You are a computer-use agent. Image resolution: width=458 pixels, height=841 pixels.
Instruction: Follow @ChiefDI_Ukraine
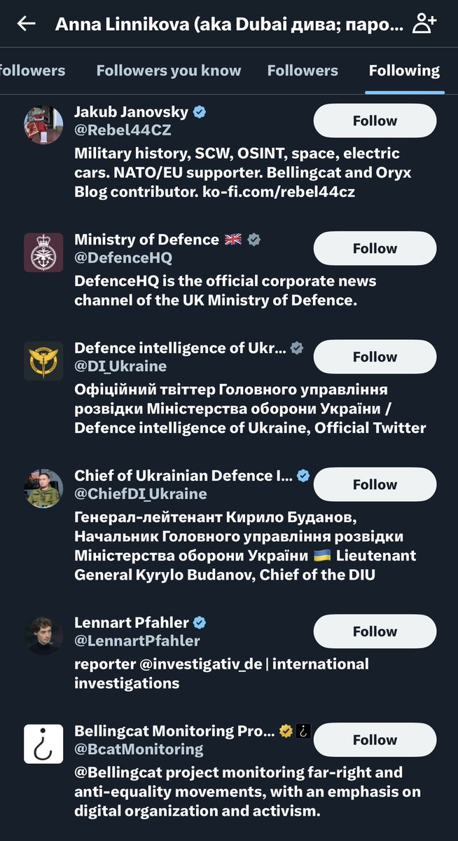375,484
